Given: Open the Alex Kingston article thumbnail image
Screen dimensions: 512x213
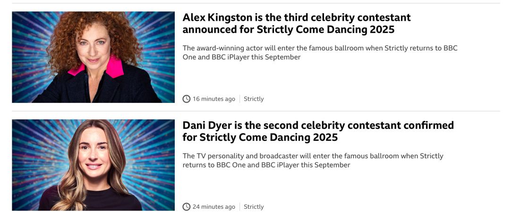Looking at the screenshot, I should click(93, 57).
